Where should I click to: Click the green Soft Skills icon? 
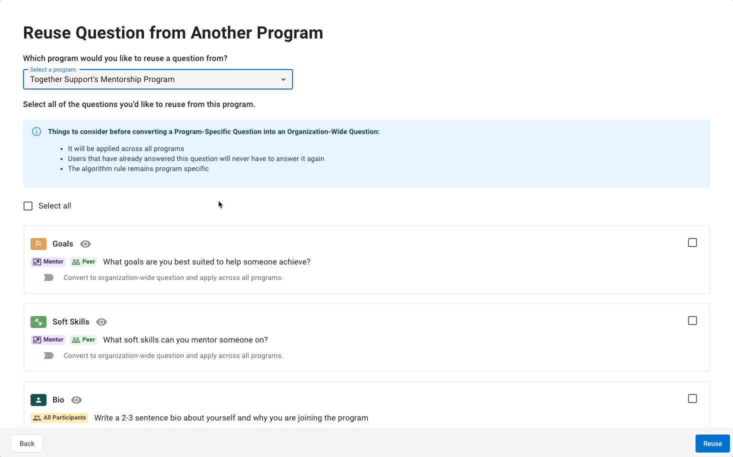pyautogui.click(x=38, y=322)
